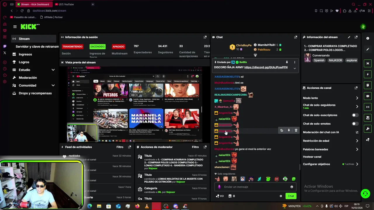Select Stream in the sidebar
This screenshot has height=210, width=374.
click(34, 39)
